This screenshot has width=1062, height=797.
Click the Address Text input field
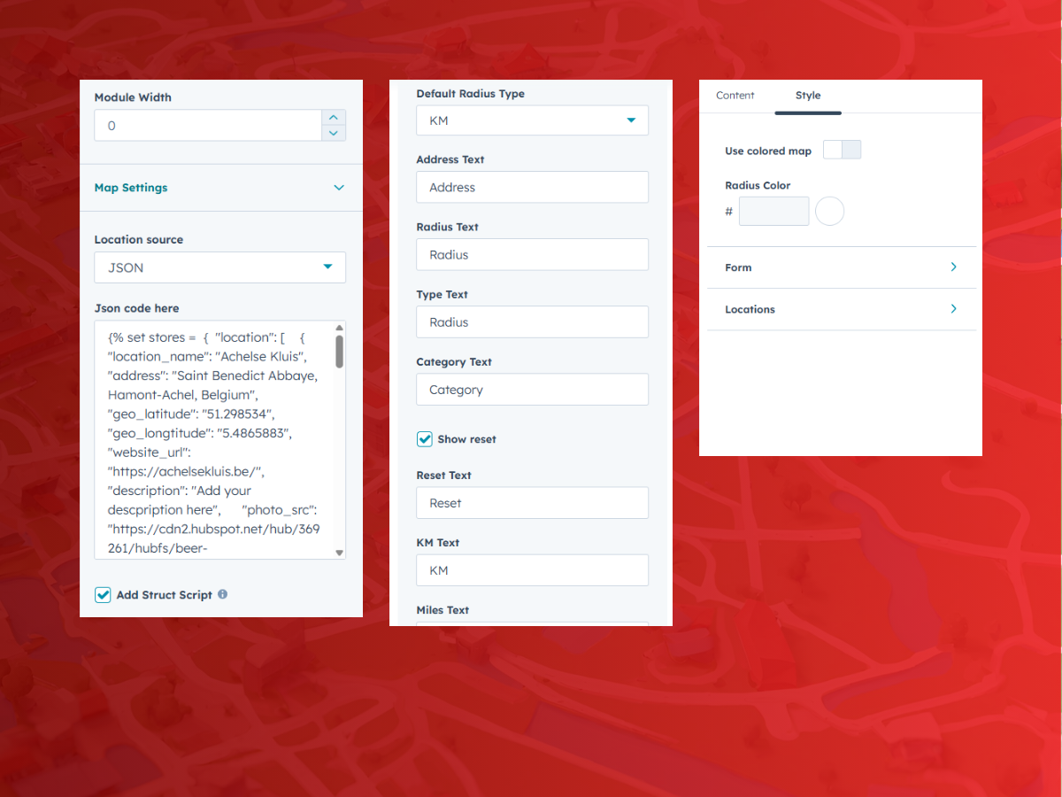(x=532, y=188)
